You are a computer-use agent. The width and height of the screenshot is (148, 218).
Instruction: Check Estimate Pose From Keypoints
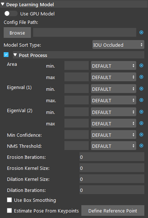[9, 211]
